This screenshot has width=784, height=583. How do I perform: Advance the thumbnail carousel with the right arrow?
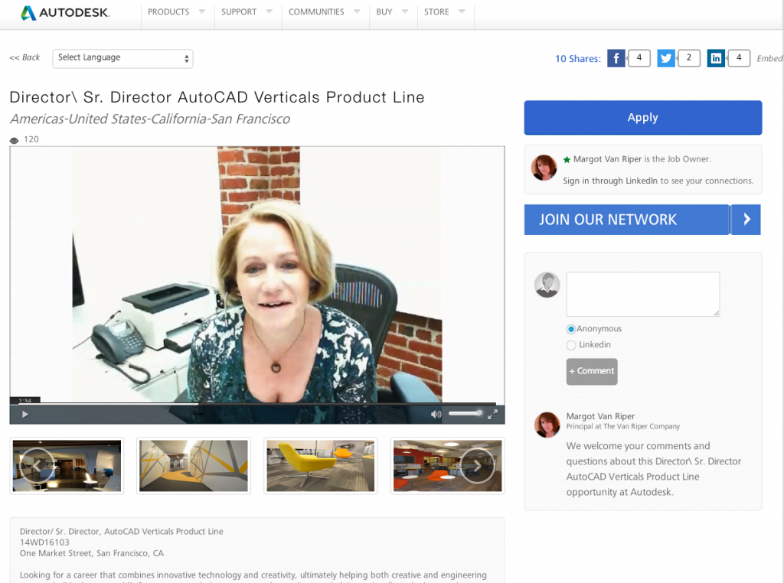pyautogui.click(x=479, y=465)
